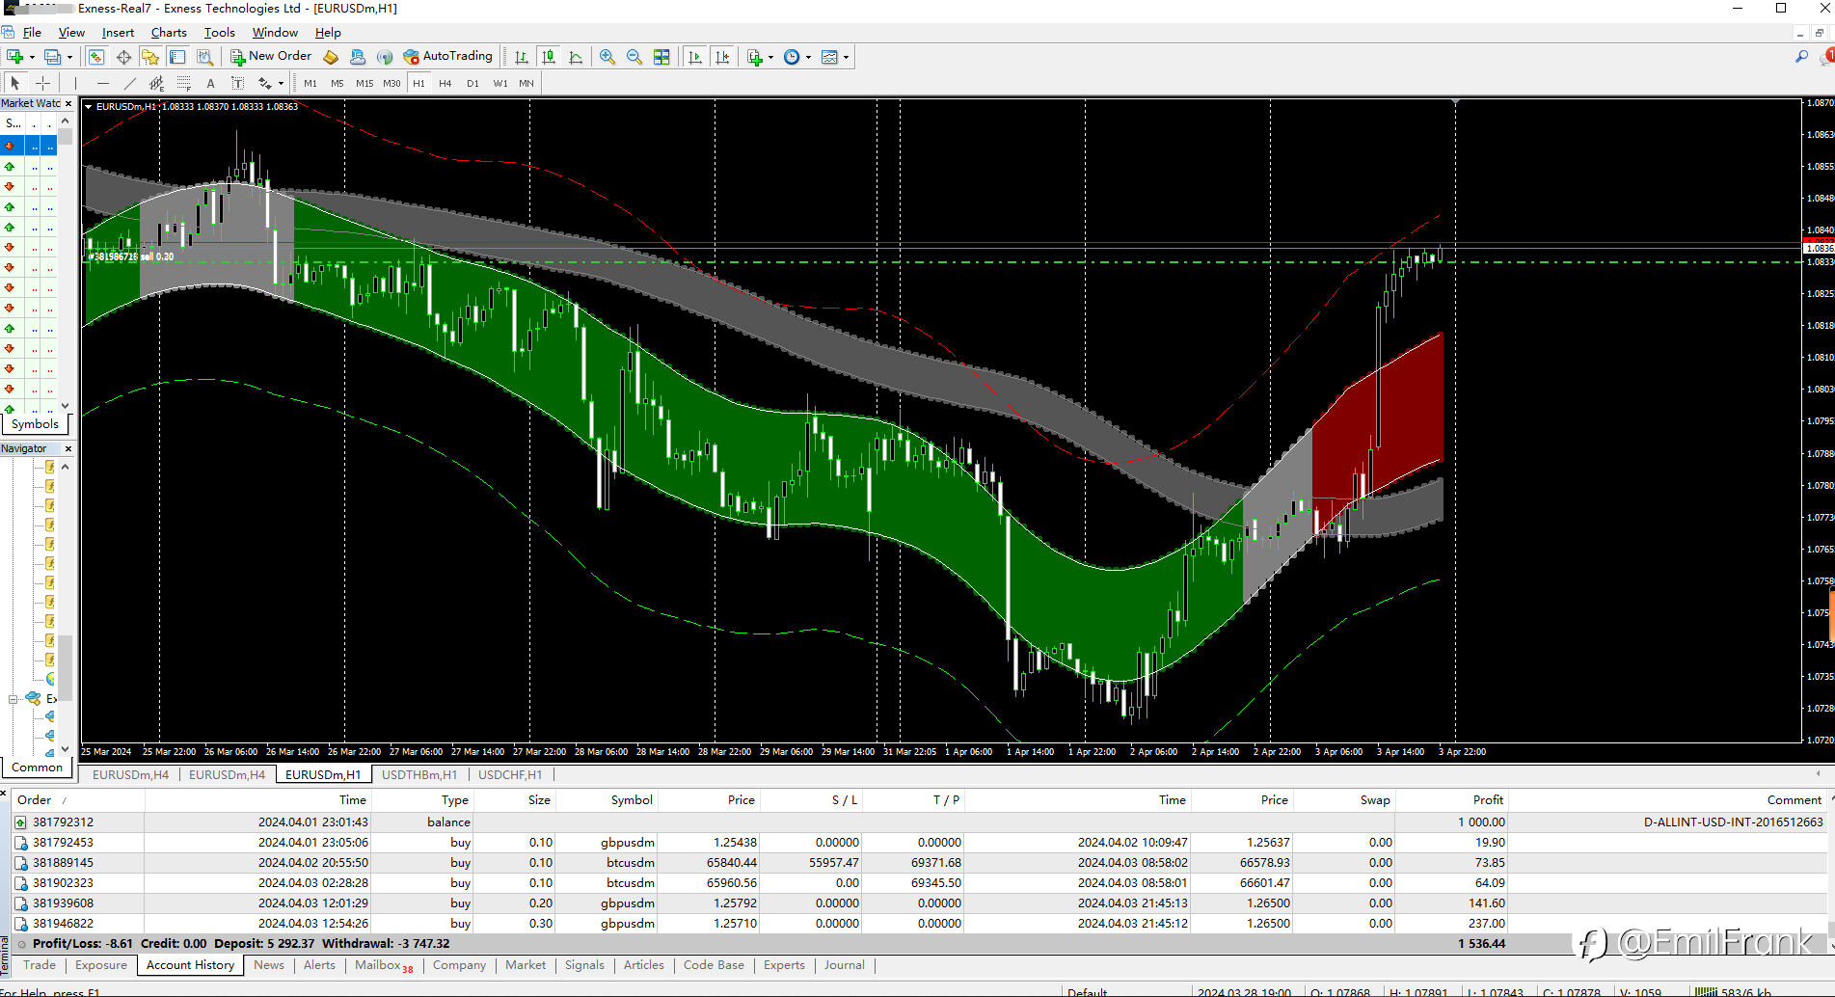The image size is (1835, 997).
Task: Toggle AutoTrading on or off
Action: [x=448, y=57]
